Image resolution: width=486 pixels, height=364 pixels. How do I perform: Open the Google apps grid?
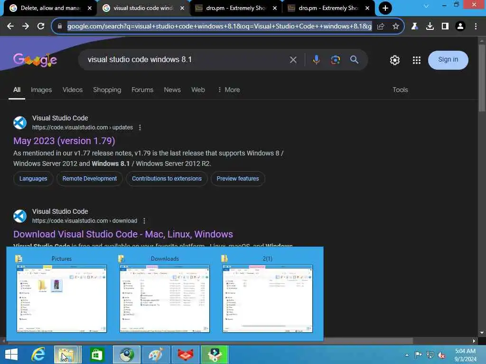click(x=417, y=60)
